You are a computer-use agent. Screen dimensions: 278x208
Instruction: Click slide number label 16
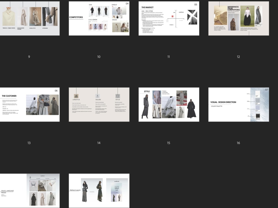coord(239,143)
